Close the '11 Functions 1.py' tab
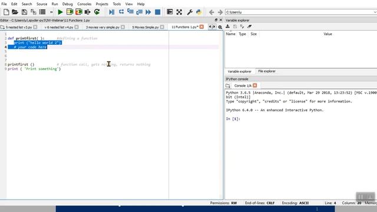 [201, 27]
